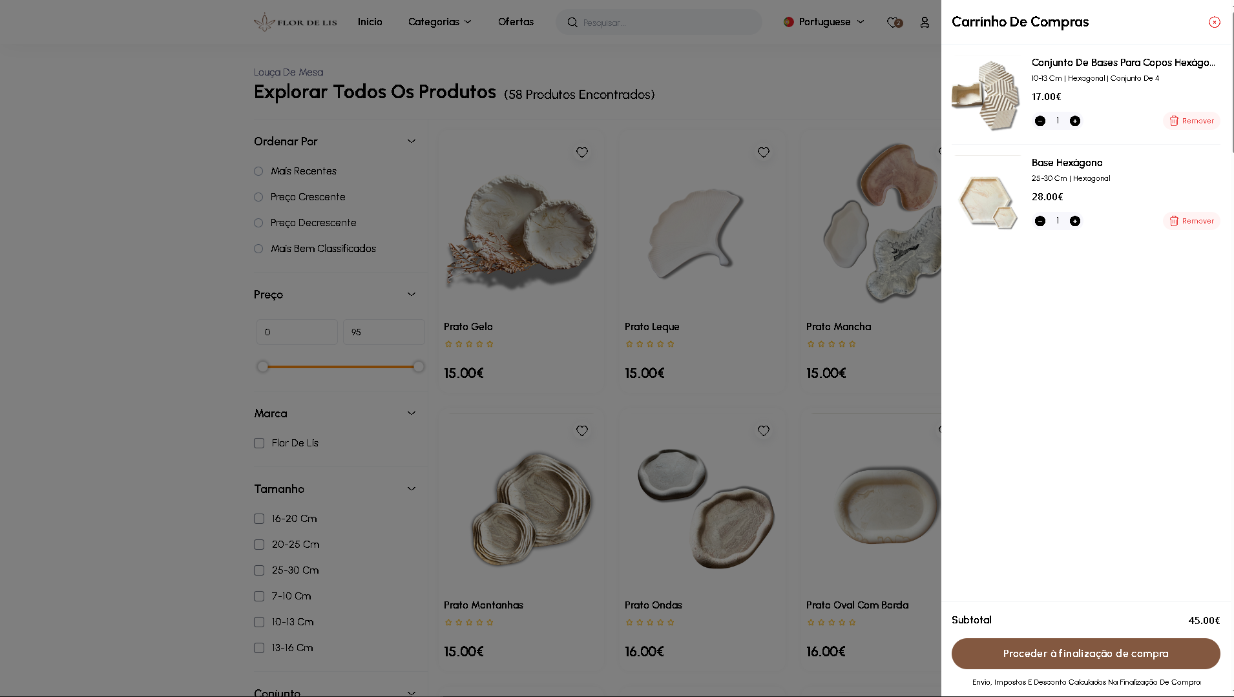This screenshot has width=1234, height=697.
Task: Open wishlist heart icon in header
Action: [x=894, y=23]
